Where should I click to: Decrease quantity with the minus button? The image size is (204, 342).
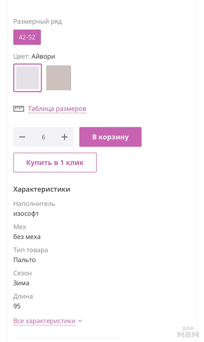pyautogui.click(x=22, y=137)
